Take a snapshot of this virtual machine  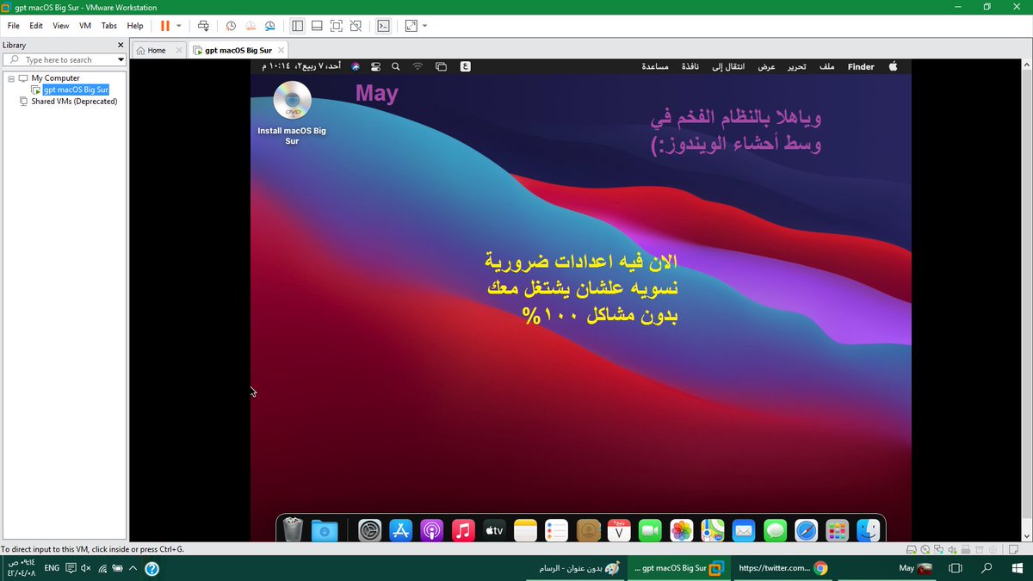click(231, 26)
